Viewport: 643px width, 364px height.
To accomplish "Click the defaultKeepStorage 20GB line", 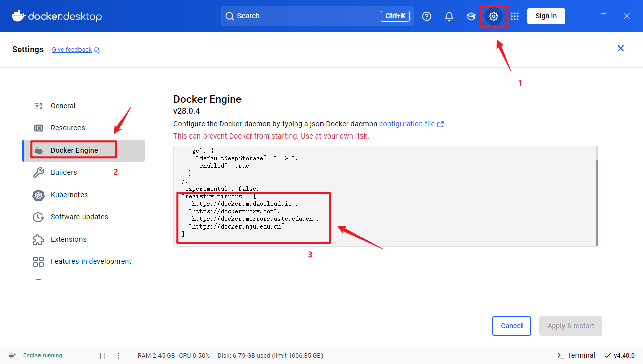I will 247,158.
